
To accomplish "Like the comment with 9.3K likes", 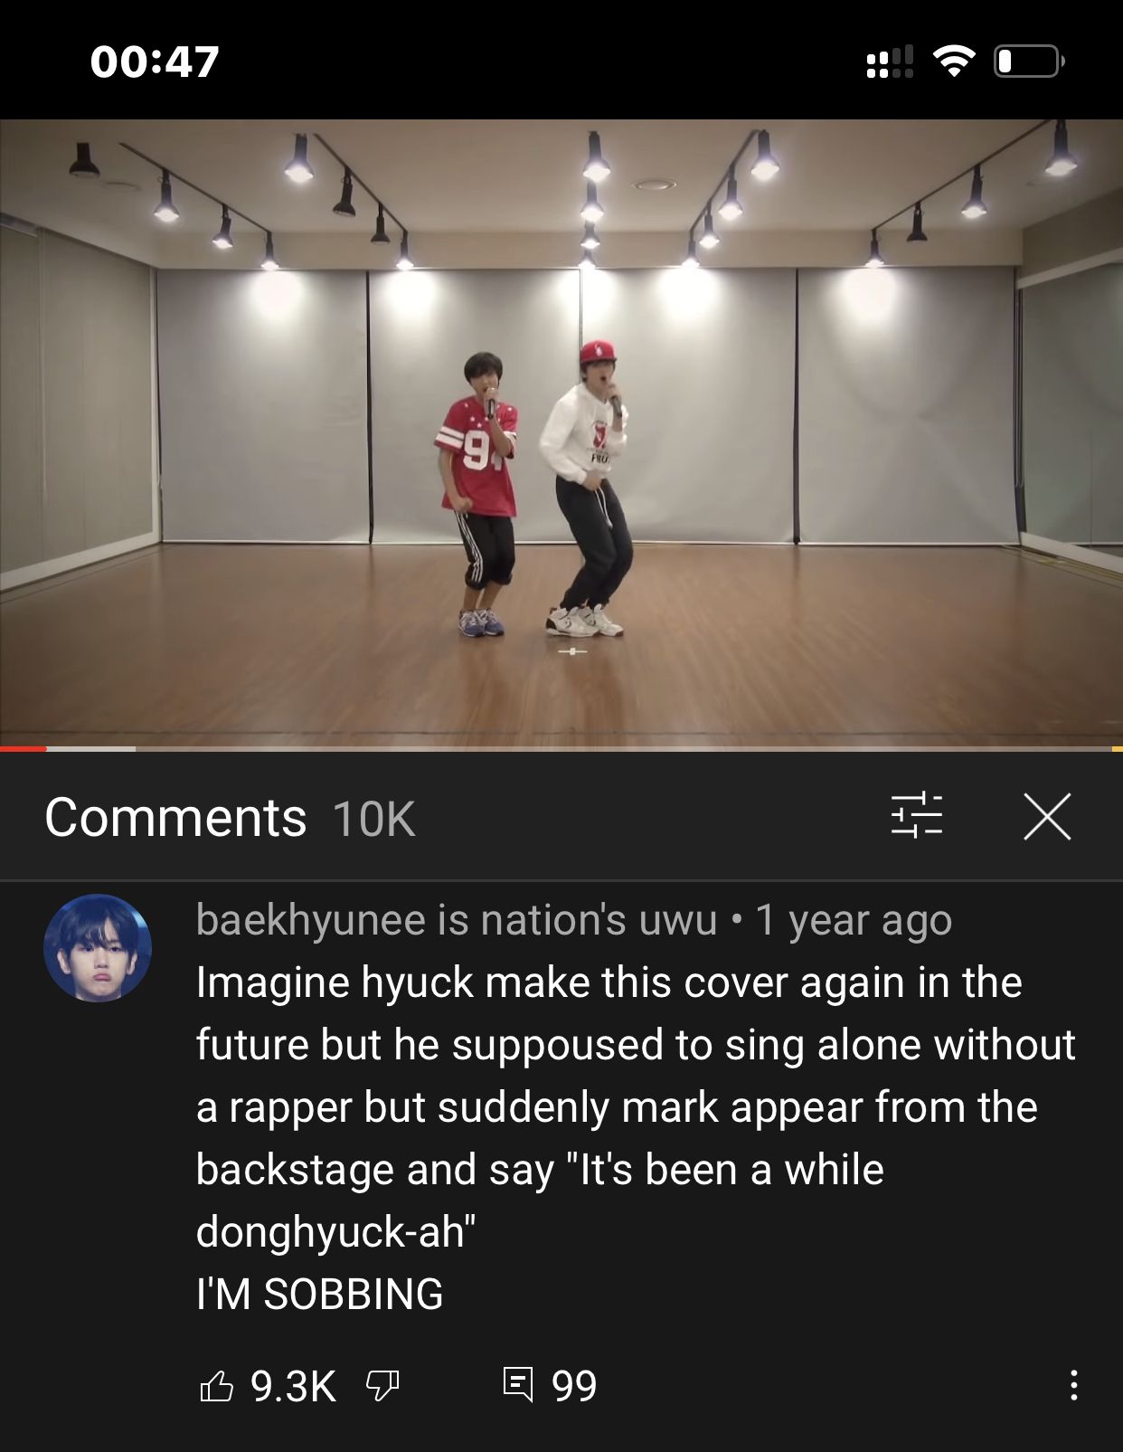I will (216, 1385).
